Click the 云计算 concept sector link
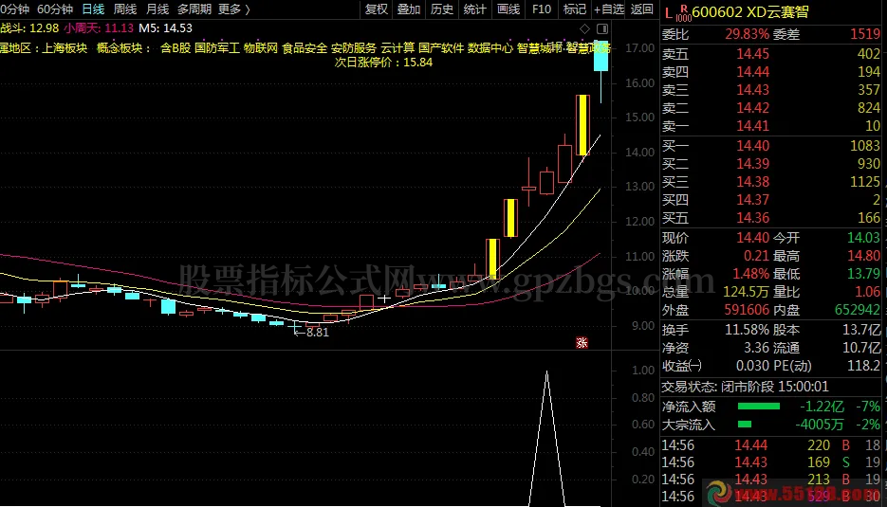Image resolution: width=887 pixels, height=507 pixels. click(x=397, y=47)
